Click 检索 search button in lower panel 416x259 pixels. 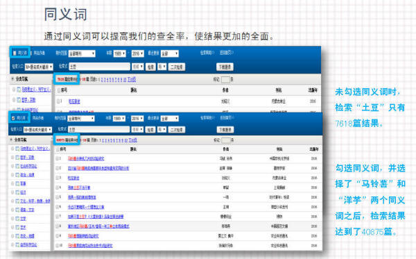[x=150, y=130]
